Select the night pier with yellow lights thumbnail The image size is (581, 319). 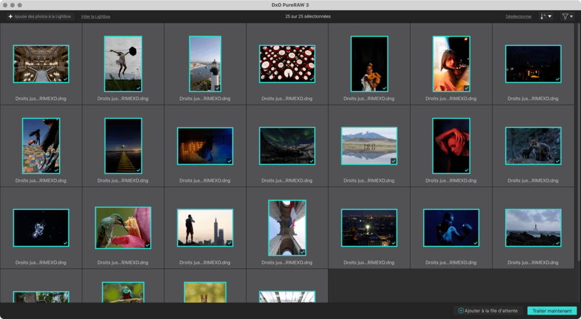pyautogui.click(x=123, y=146)
